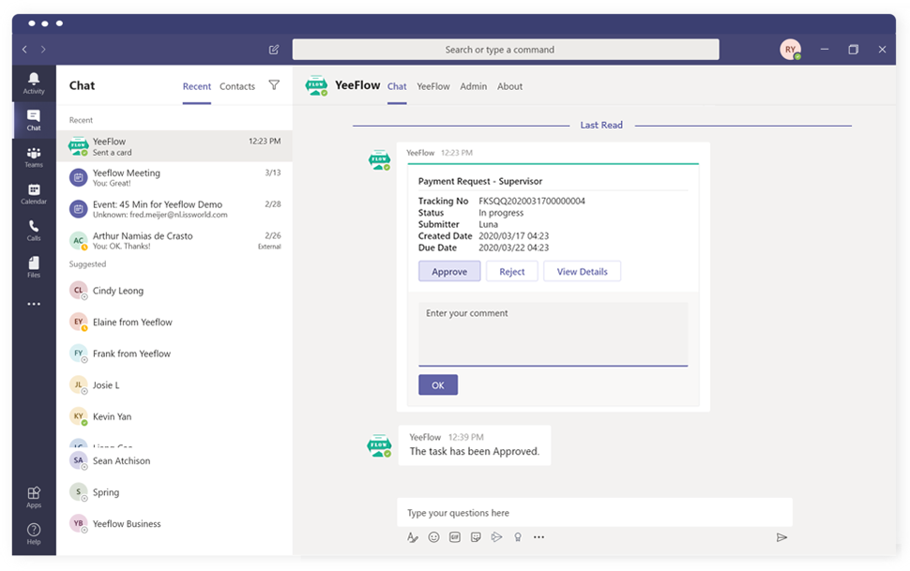
Task: Click the YeeFlow avatar beside the payment card
Action: coord(380,159)
